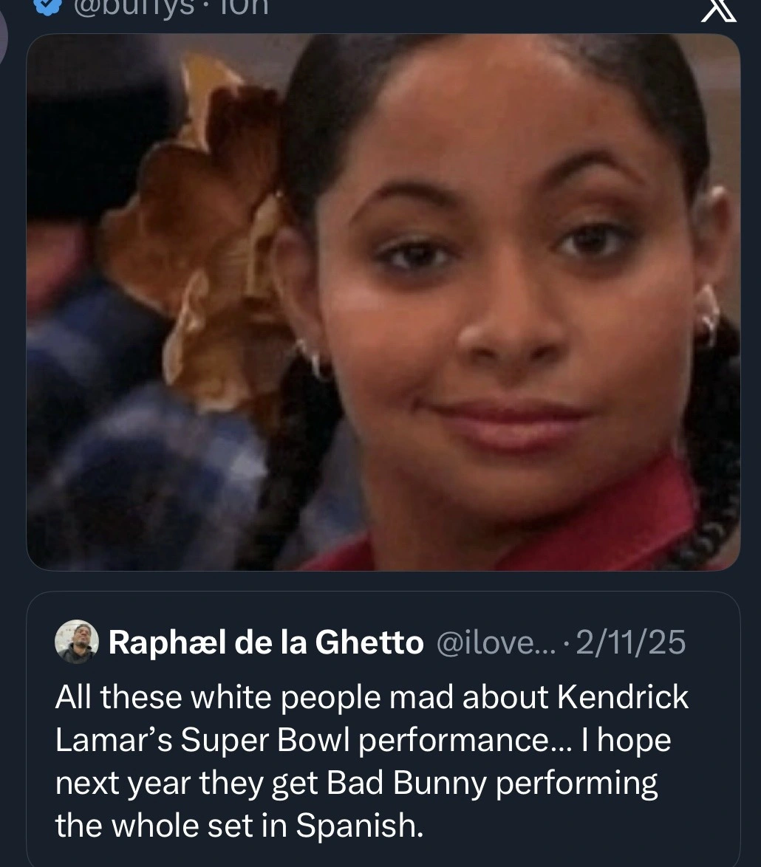Tap the poster's handle beside the verified badge

click(x=134, y=7)
